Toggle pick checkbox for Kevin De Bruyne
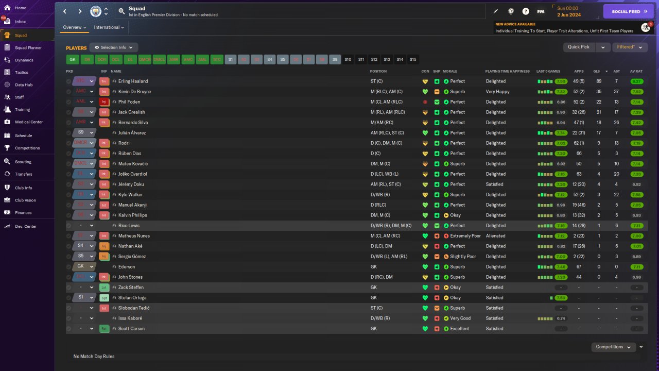 [x=69, y=92]
